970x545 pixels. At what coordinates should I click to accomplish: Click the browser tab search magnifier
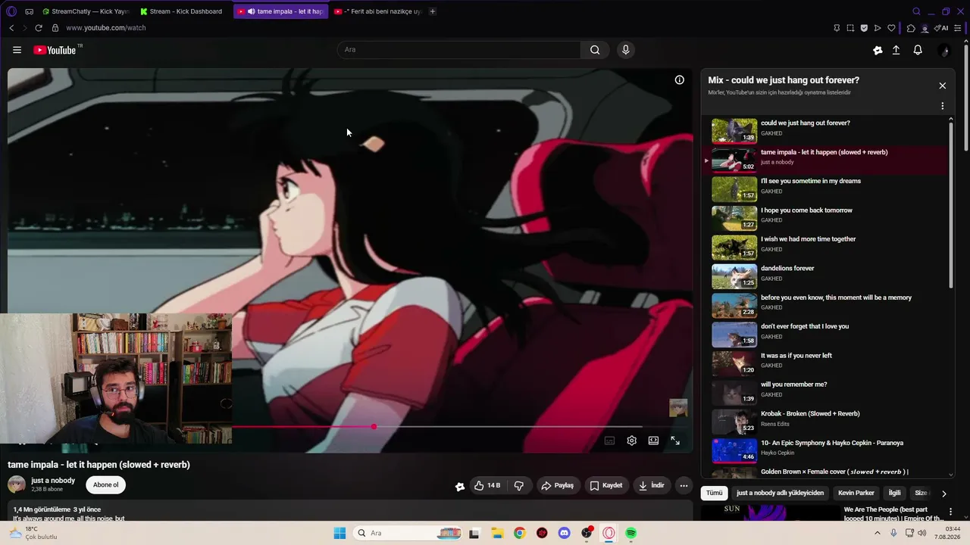coord(916,11)
